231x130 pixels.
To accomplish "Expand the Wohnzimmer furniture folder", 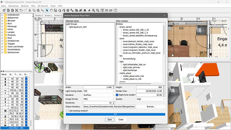I will point(2,53).
